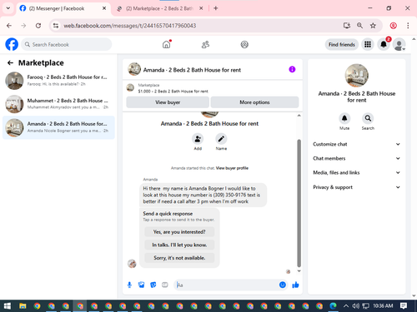
Task: Send 'Yes, are you interested?' quick response
Action: click(179, 232)
